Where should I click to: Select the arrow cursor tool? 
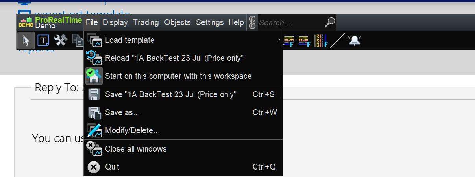click(x=26, y=40)
